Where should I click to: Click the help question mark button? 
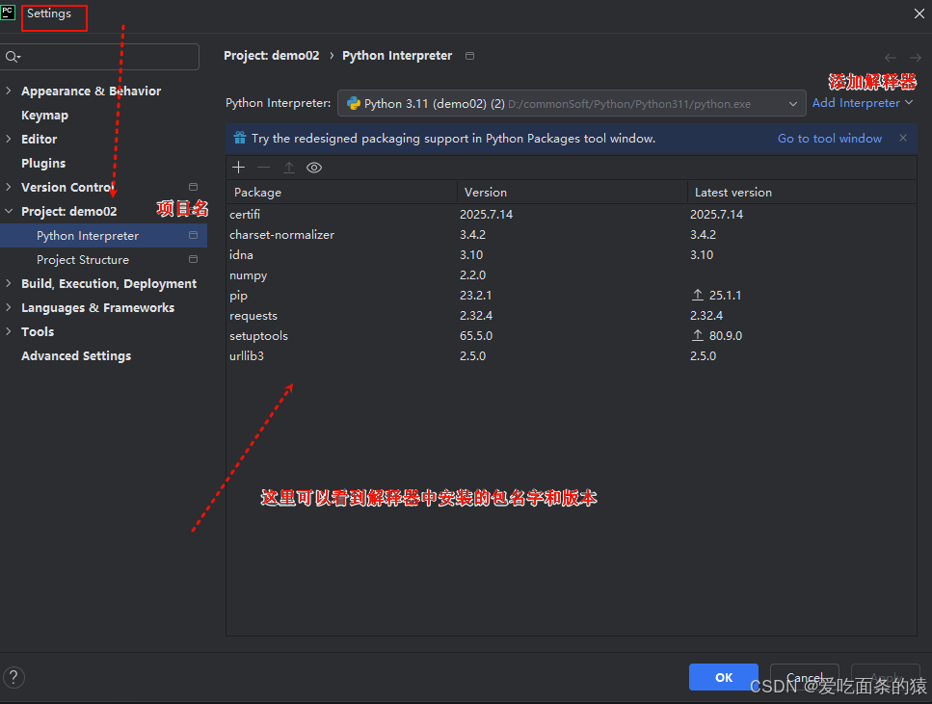pyautogui.click(x=13, y=677)
